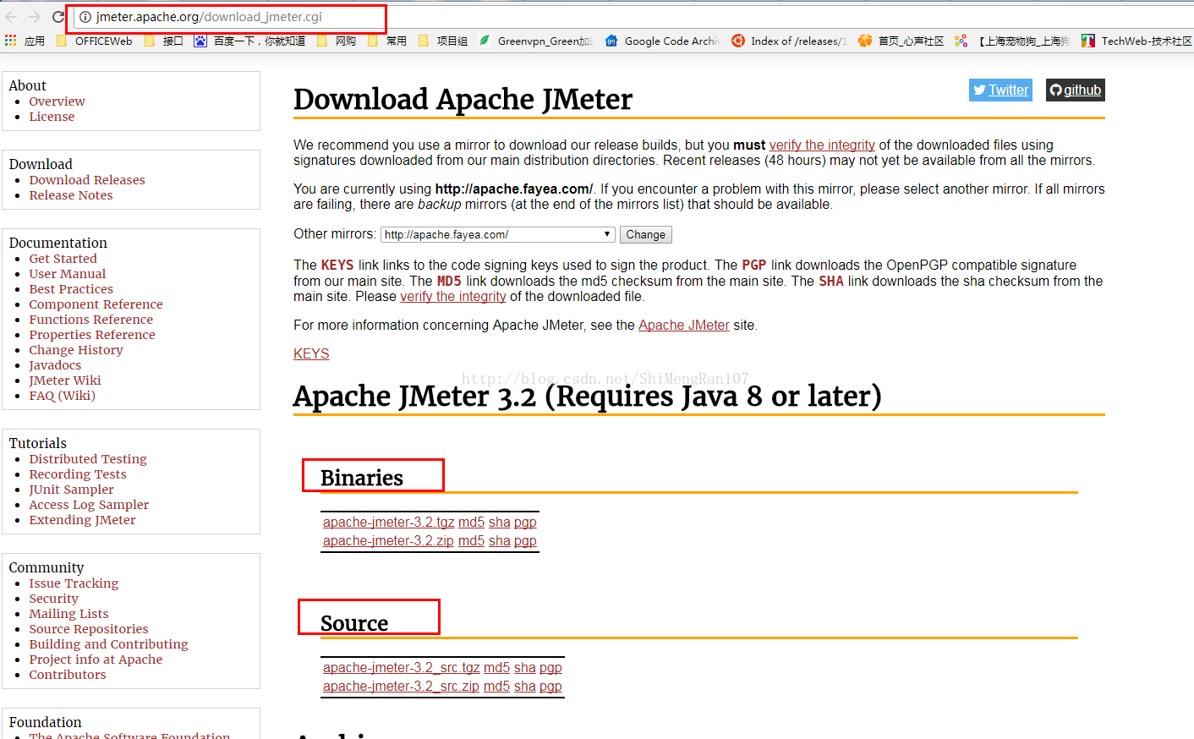The width and height of the screenshot is (1194, 739).
Task: Open Issue Tracking in Community
Action: tap(74, 583)
